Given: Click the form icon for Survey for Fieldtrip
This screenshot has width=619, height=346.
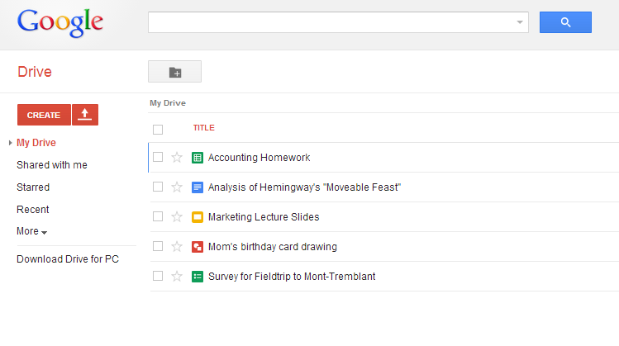Looking at the screenshot, I should [198, 277].
